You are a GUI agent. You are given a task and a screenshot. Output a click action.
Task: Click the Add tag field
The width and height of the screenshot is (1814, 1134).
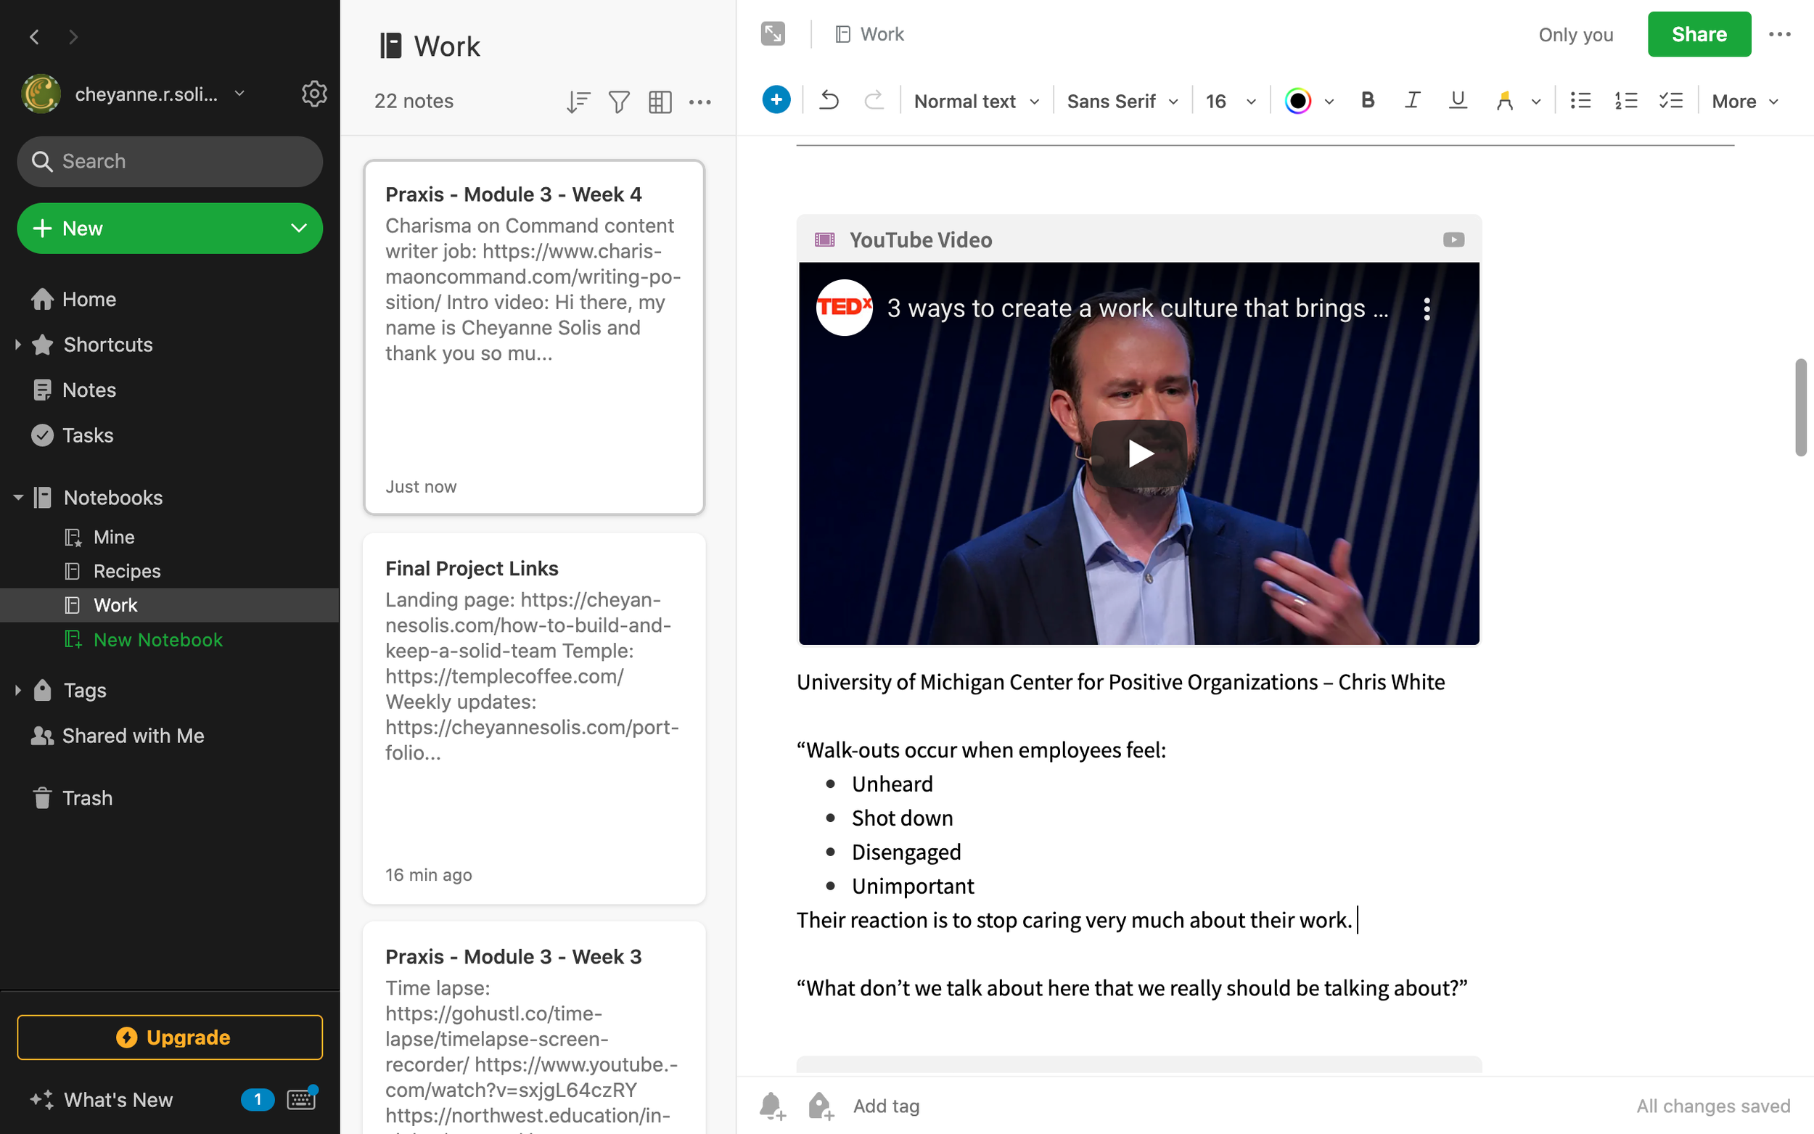pos(886,1106)
